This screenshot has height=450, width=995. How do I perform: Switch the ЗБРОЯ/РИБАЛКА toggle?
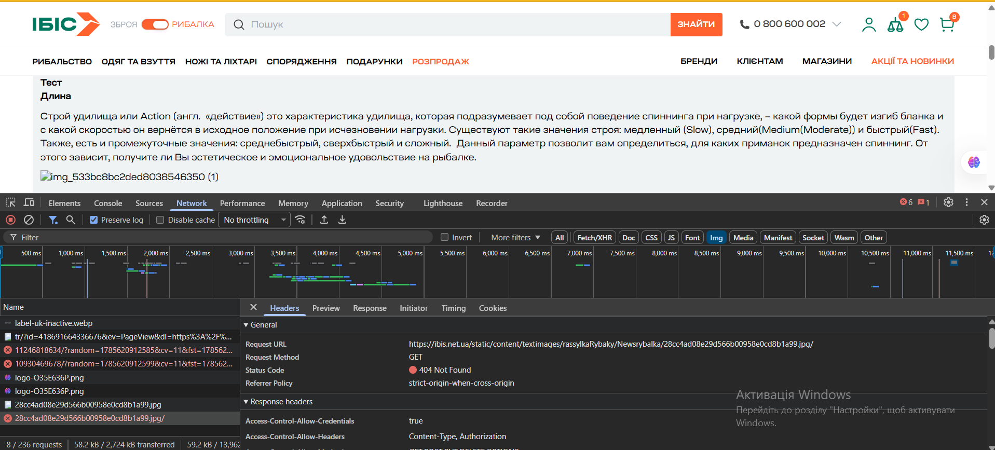point(155,24)
